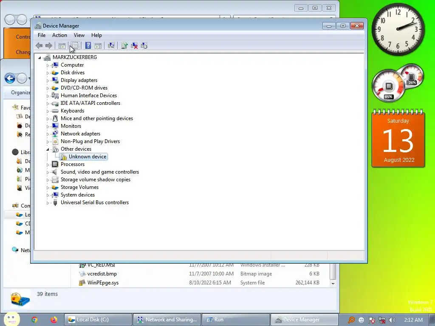435x326 pixels.
Task: Select IDE ATA/ATAPI controllers label
Action: point(90,103)
